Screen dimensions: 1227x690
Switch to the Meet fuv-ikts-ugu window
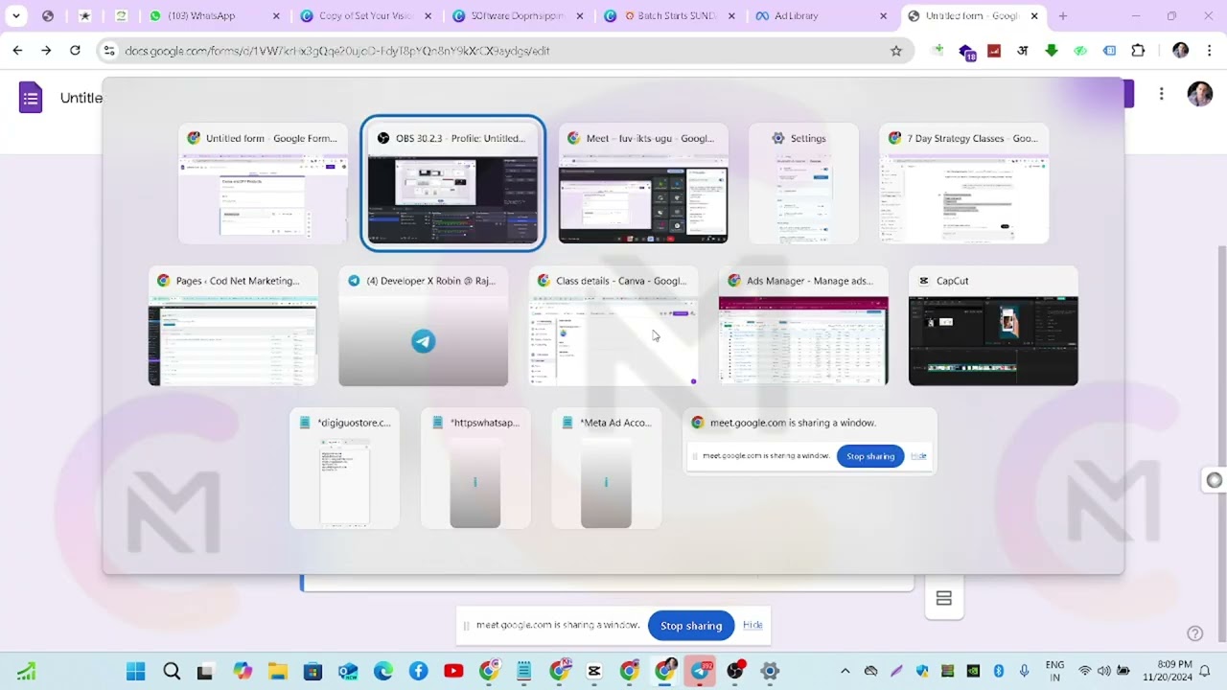point(643,184)
